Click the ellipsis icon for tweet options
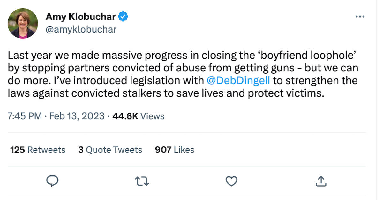Screen dimensions: 383x200 tap(360, 16)
